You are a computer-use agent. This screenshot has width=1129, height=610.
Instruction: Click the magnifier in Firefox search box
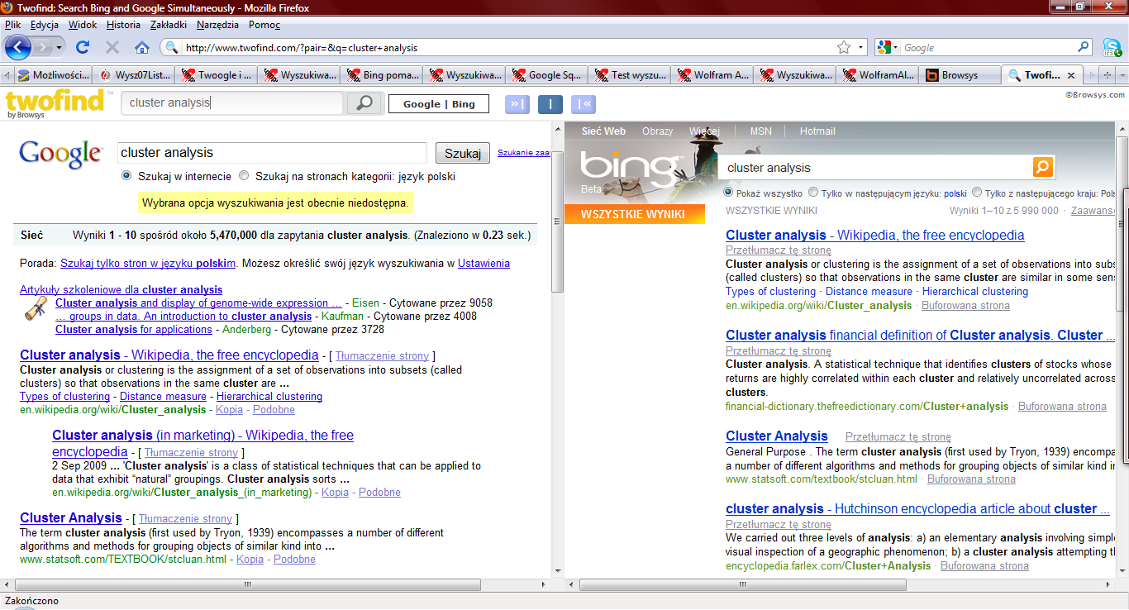click(1084, 47)
